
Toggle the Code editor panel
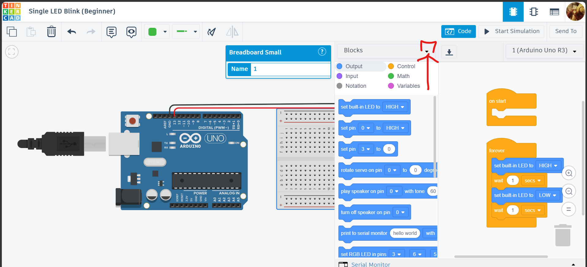pos(458,31)
